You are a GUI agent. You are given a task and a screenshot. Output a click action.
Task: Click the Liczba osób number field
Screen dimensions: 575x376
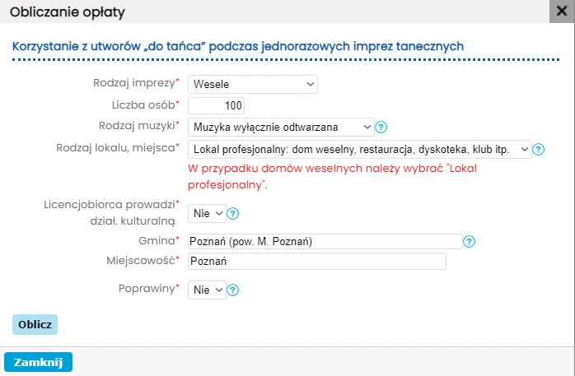click(217, 105)
